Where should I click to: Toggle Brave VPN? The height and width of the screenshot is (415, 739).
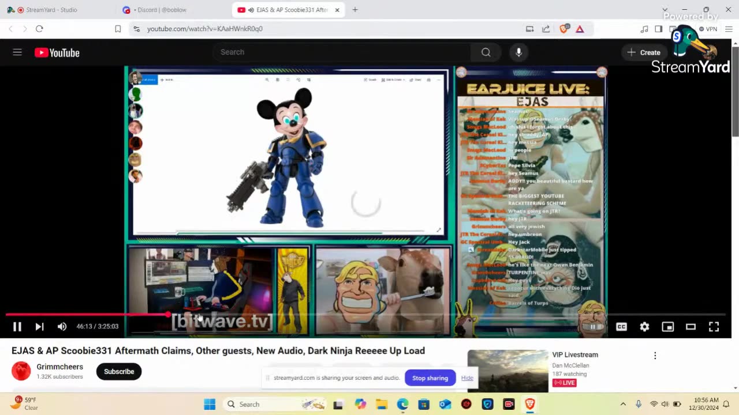click(708, 29)
